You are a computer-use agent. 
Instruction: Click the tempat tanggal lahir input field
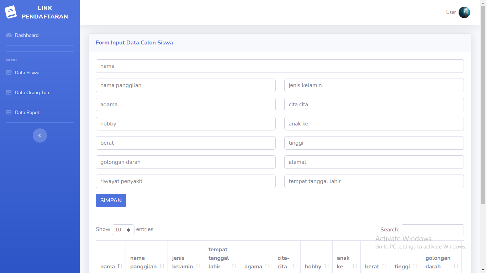[x=374, y=181]
